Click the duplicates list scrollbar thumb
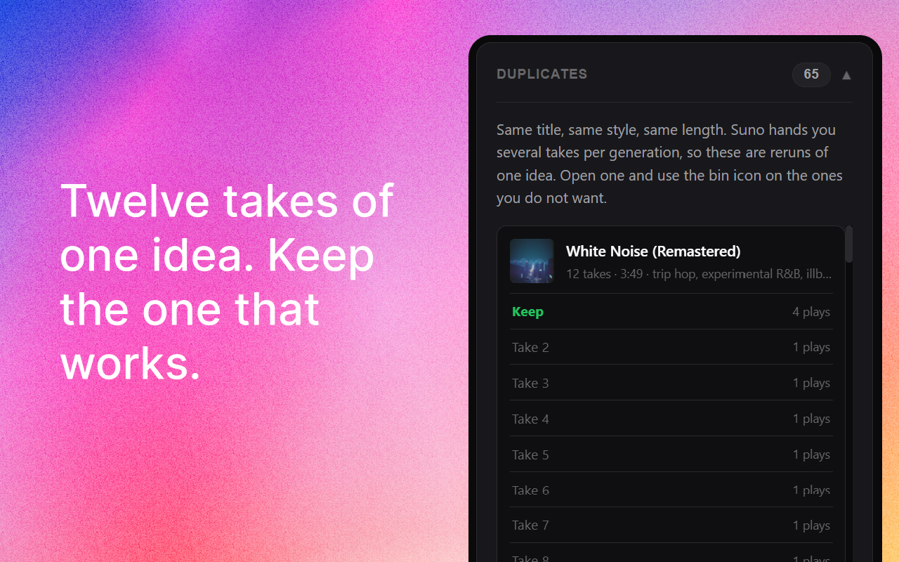899x562 pixels. 849,244
